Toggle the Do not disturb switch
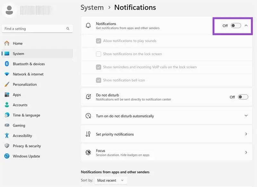Viewport: 257px width, 187px height. [243, 97]
